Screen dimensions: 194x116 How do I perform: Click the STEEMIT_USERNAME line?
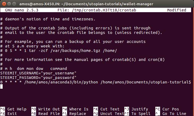pos(38,73)
